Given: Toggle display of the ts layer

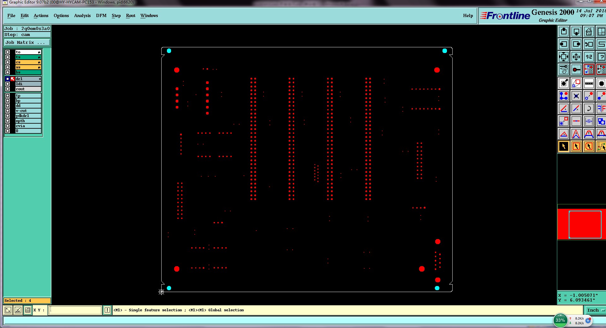Looking at the screenshot, I should click(8, 57).
